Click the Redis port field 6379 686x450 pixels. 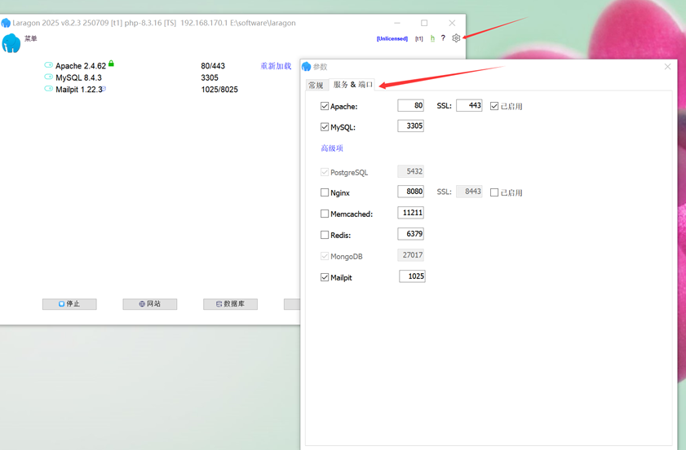(411, 233)
